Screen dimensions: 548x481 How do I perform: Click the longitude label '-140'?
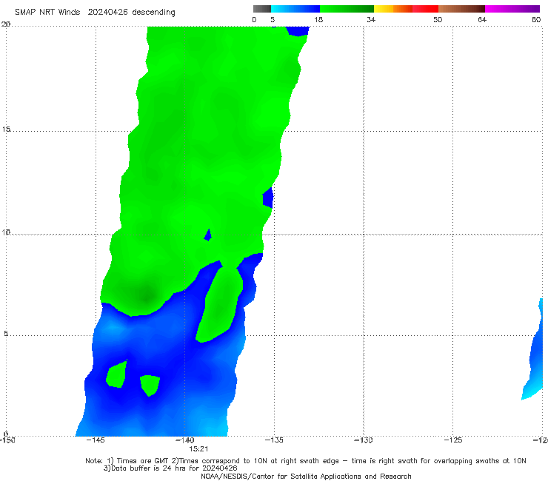[x=184, y=440]
